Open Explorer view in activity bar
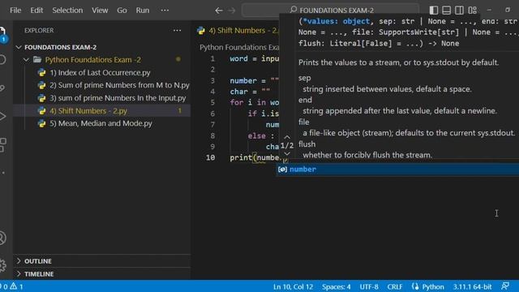Screen dimensions: 519x292 pos(3,32)
